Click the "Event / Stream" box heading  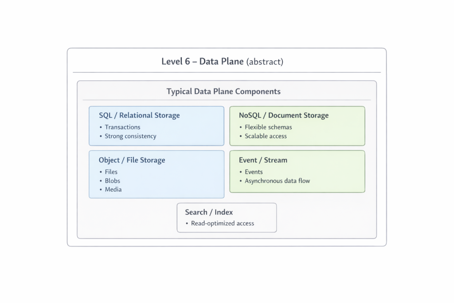coord(263,160)
